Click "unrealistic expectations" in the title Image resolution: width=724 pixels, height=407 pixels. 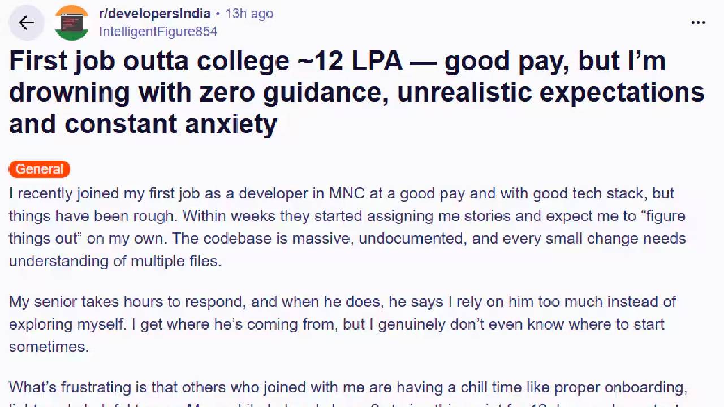(550, 93)
